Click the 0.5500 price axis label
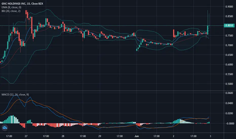The width and height of the screenshot is (236, 139). (229, 74)
